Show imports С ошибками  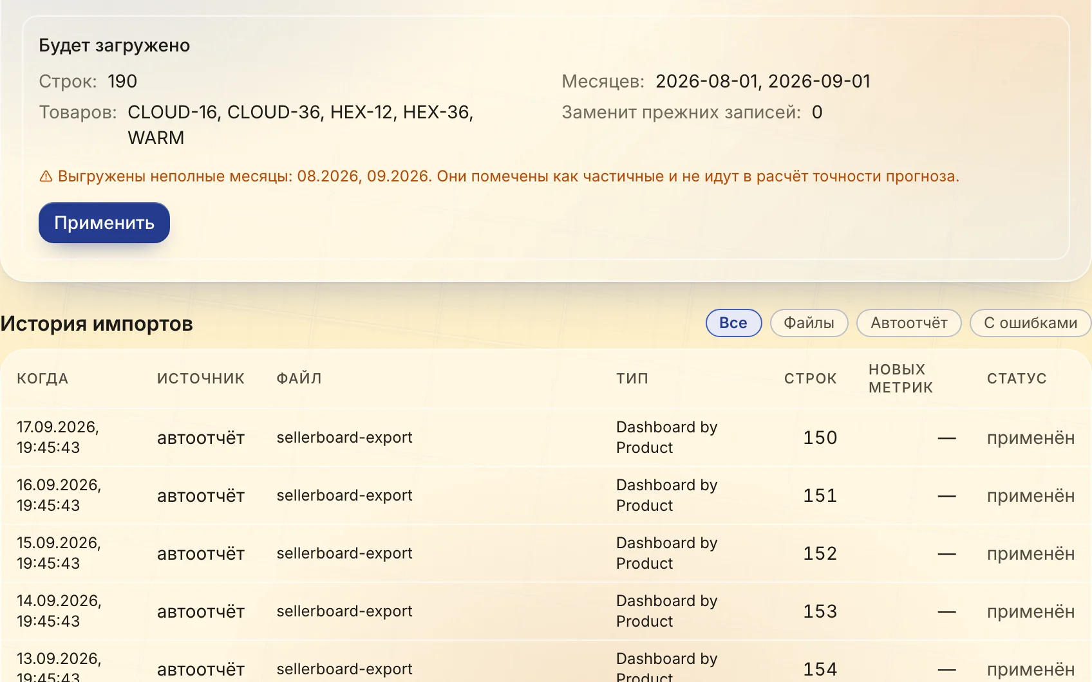pyautogui.click(x=1030, y=323)
